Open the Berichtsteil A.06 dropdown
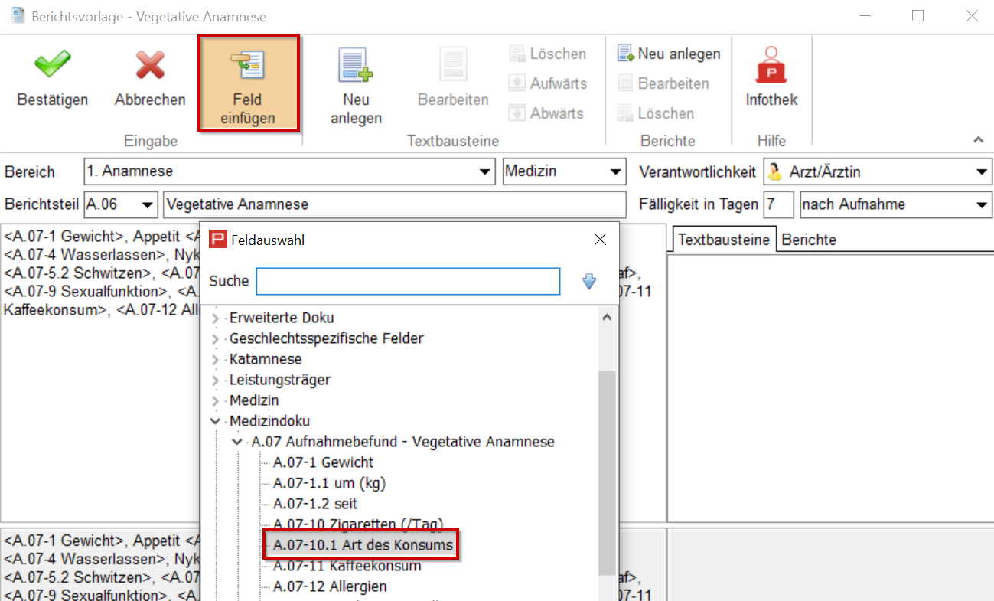This screenshot has width=994, height=601. click(x=147, y=205)
